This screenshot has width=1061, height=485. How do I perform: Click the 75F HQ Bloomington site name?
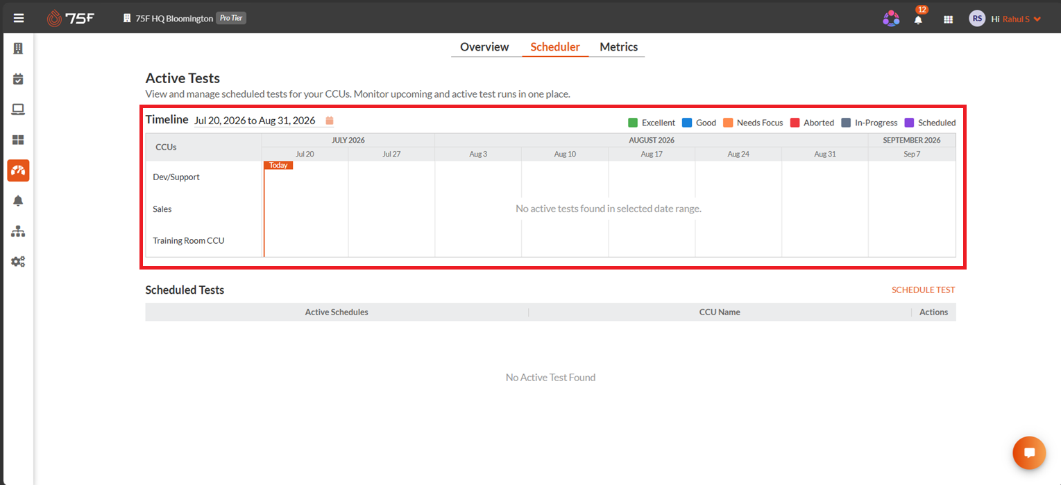pyautogui.click(x=174, y=19)
